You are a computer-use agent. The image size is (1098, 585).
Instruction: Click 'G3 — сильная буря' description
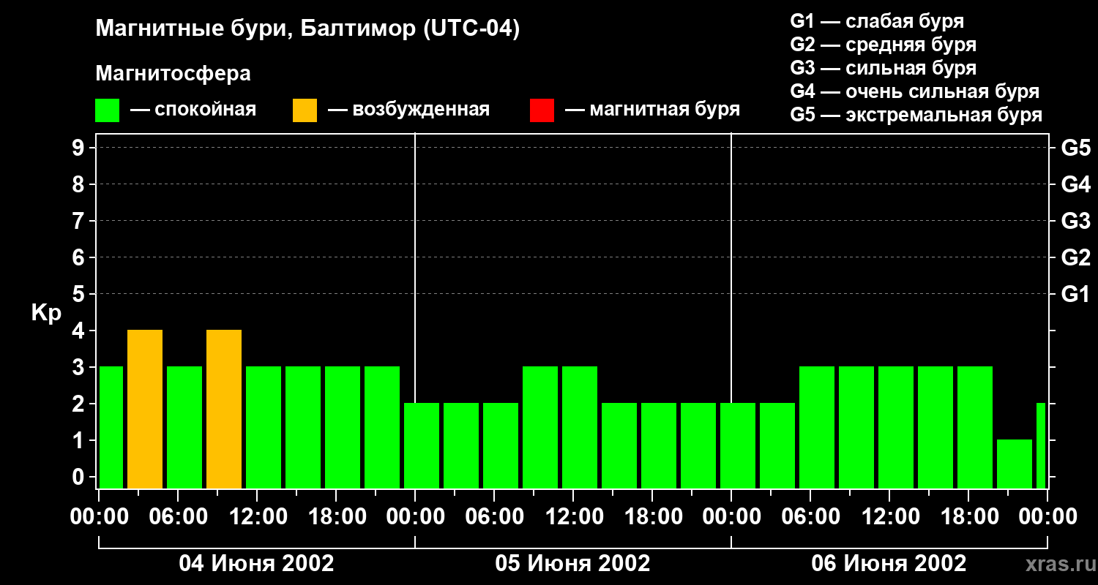click(x=884, y=68)
